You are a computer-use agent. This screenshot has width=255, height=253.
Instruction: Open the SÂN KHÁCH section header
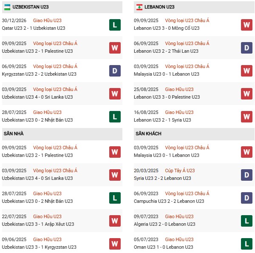[149, 134]
